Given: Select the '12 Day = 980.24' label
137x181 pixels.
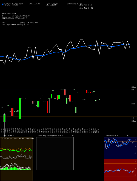Looking at the screenshot, I should (x=11, y=5).
